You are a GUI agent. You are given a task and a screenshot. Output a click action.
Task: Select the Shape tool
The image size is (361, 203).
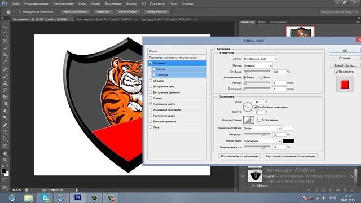(x=5, y=145)
